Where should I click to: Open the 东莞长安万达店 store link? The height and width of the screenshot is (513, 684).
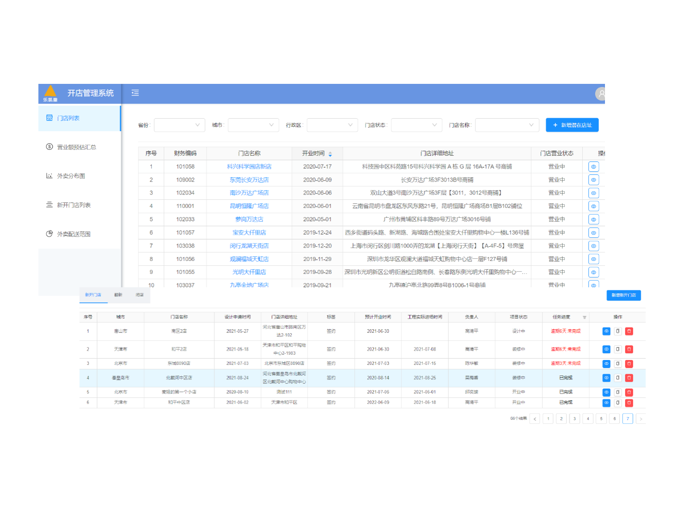point(249,180)
